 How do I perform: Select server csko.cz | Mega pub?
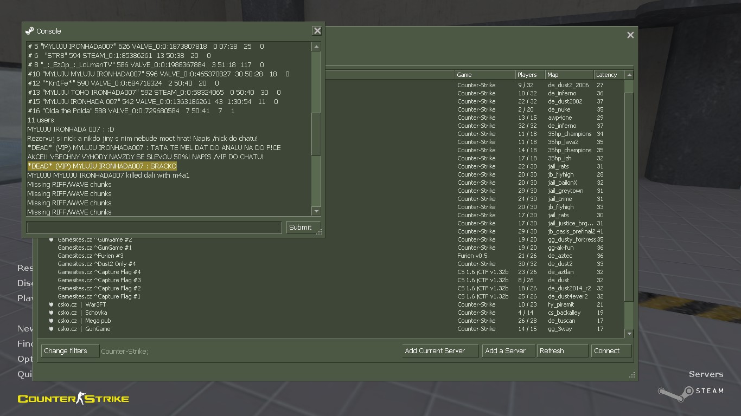click(84, 321)
